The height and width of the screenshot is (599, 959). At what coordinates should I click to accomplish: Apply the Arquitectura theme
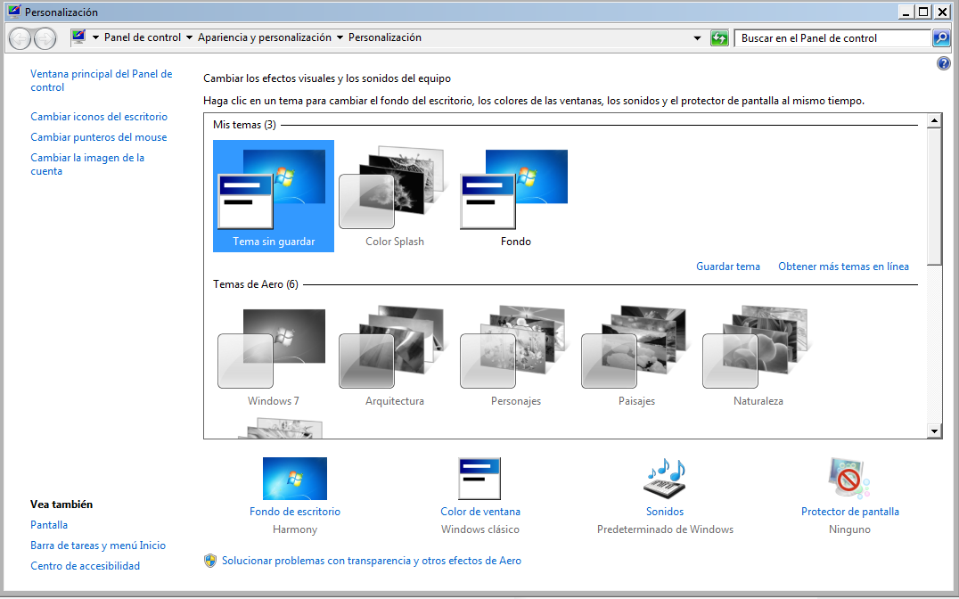point(395,356)
